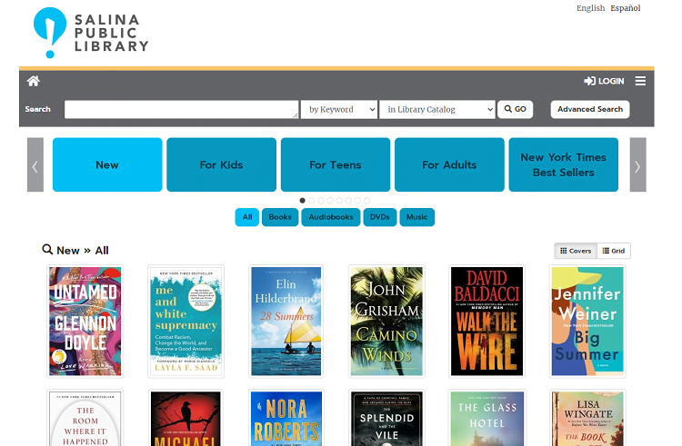Show next browse categories with right arrow
This screenshot has height=446, width=682.
tap(637, 164)
